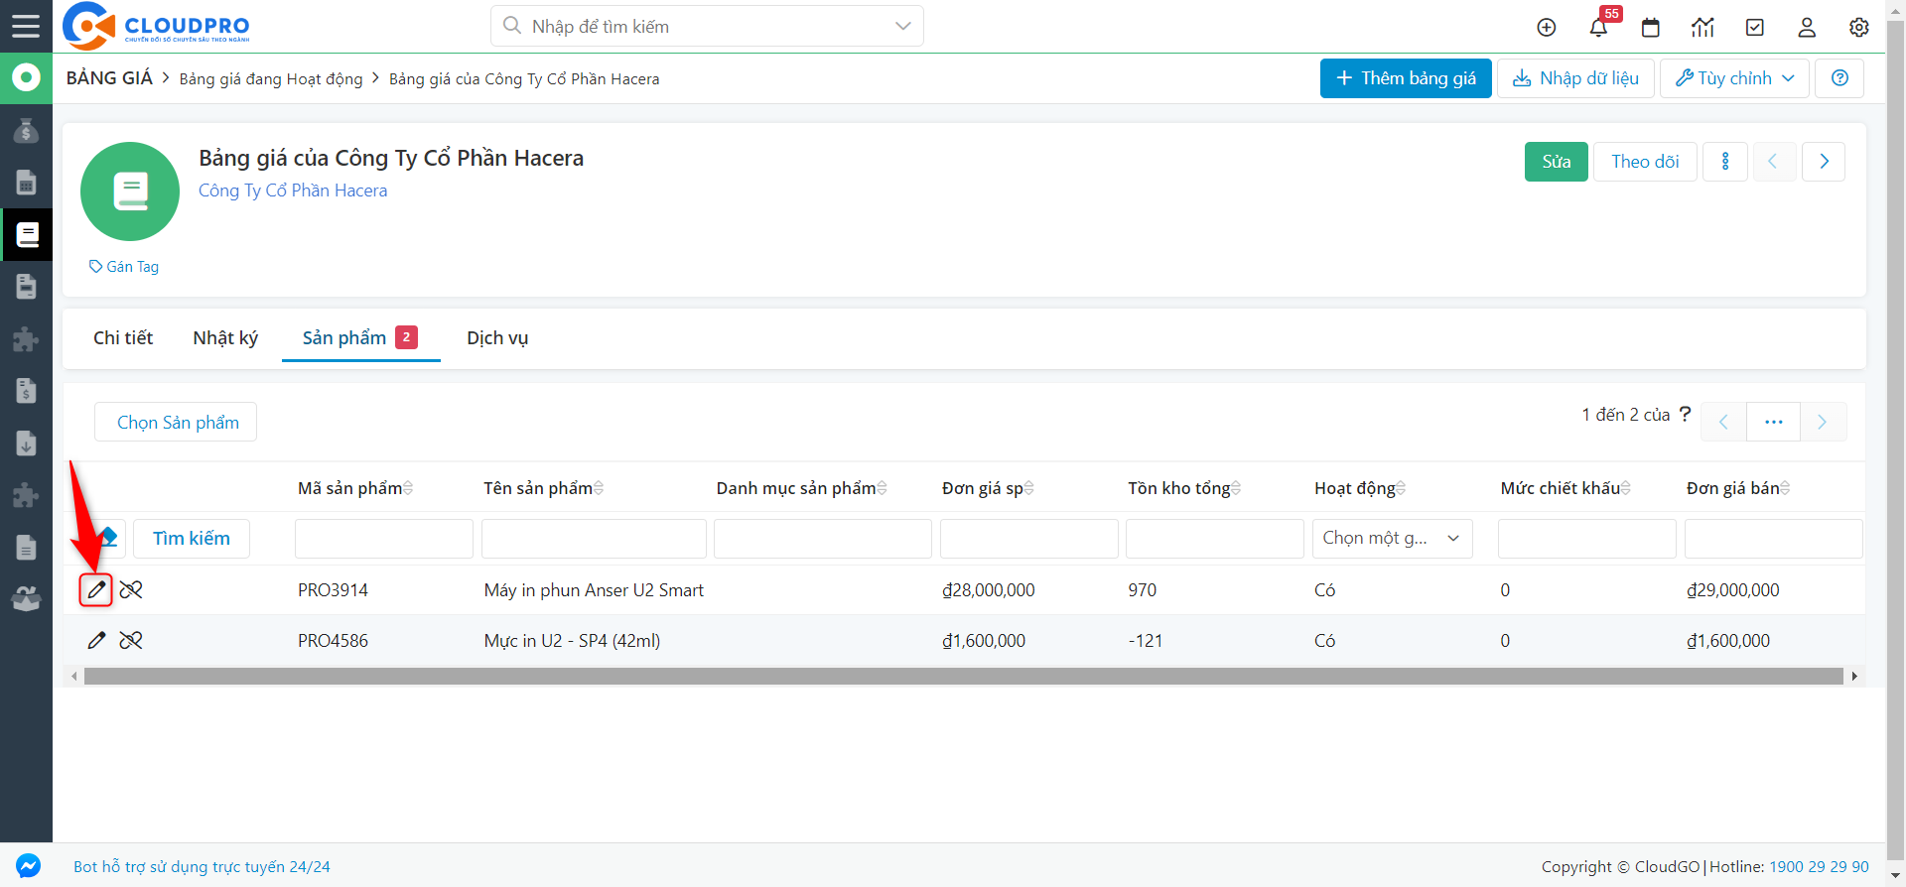Open the money bag sidebar icon

coord(26,130)
